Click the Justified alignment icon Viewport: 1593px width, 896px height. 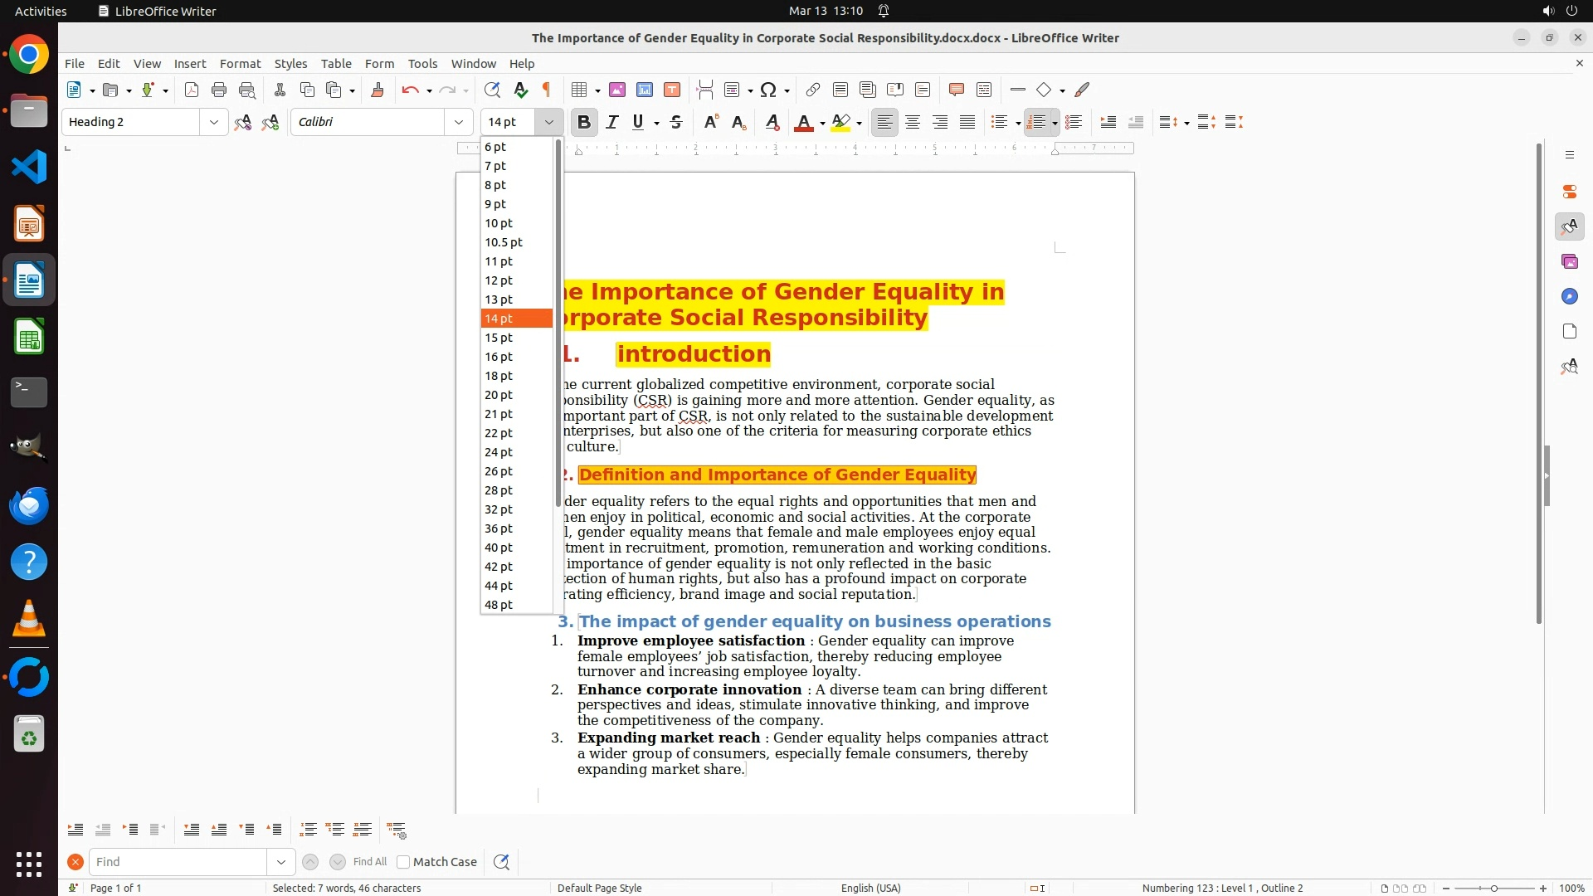(967, 123)
